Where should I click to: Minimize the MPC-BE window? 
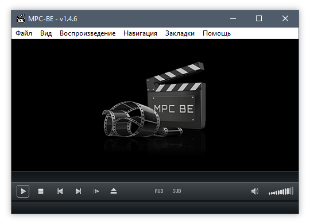click(x=233, y=18)
